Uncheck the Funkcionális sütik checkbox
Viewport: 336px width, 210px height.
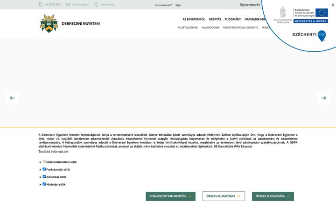click(44, 169)
